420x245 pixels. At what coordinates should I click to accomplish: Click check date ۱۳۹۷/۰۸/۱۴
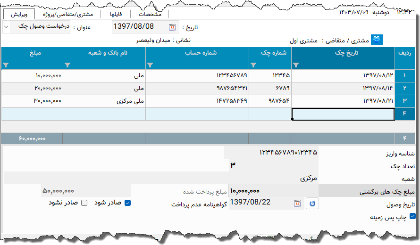[x=343, y=89]
